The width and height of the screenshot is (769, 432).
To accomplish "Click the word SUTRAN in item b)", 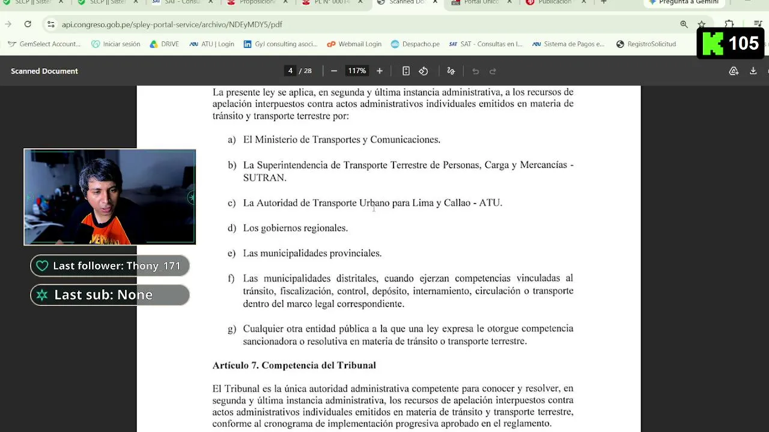I will pos(264,178).
